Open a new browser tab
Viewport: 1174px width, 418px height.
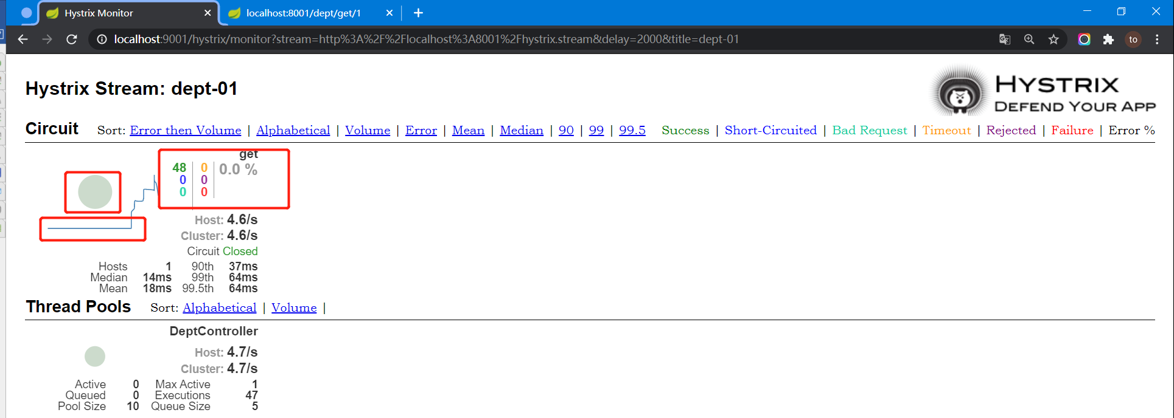[418, 13]
